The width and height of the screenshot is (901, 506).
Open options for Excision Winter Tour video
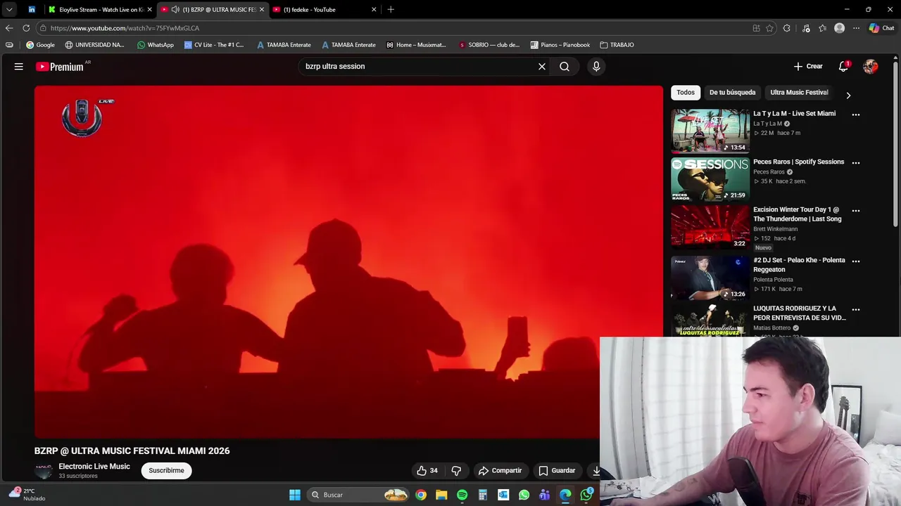click(856, 210)
